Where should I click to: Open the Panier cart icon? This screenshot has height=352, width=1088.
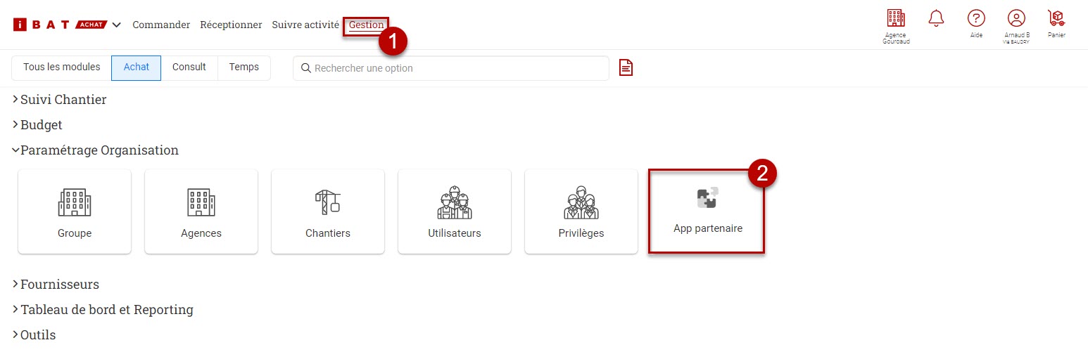[x=1056, y=19]
